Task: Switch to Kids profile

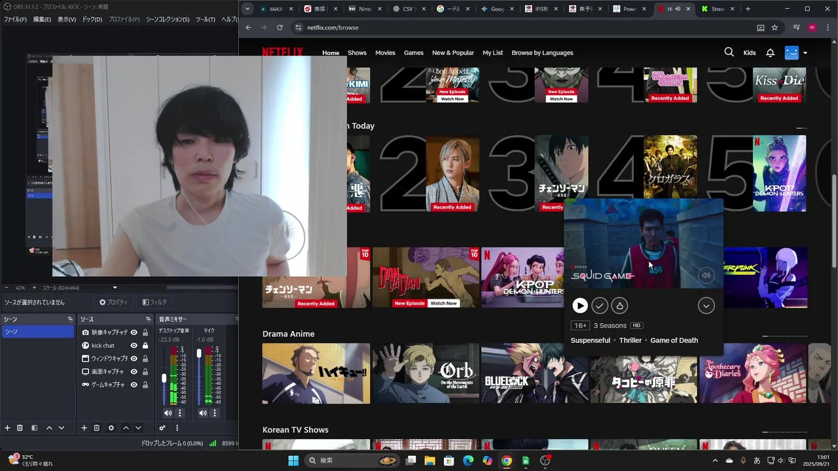Action: click(750, 53)
